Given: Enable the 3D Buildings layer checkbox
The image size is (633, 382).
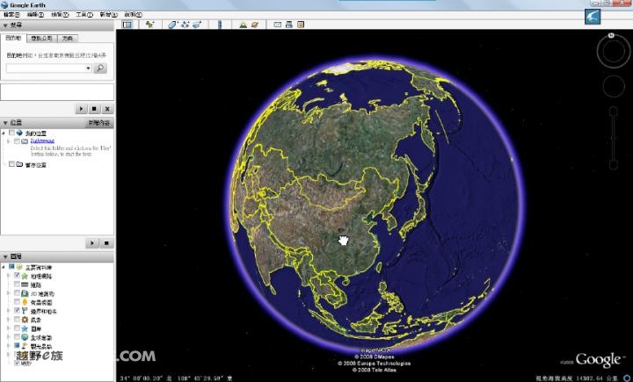Looking at the screenshot, I should point(17,293).
